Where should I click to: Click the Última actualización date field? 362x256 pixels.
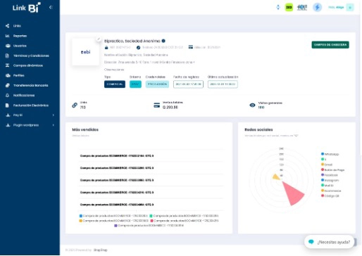click(x=223, y=84)
